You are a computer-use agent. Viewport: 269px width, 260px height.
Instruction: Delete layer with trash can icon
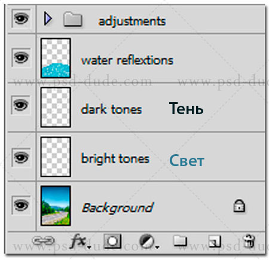[249, 241]
